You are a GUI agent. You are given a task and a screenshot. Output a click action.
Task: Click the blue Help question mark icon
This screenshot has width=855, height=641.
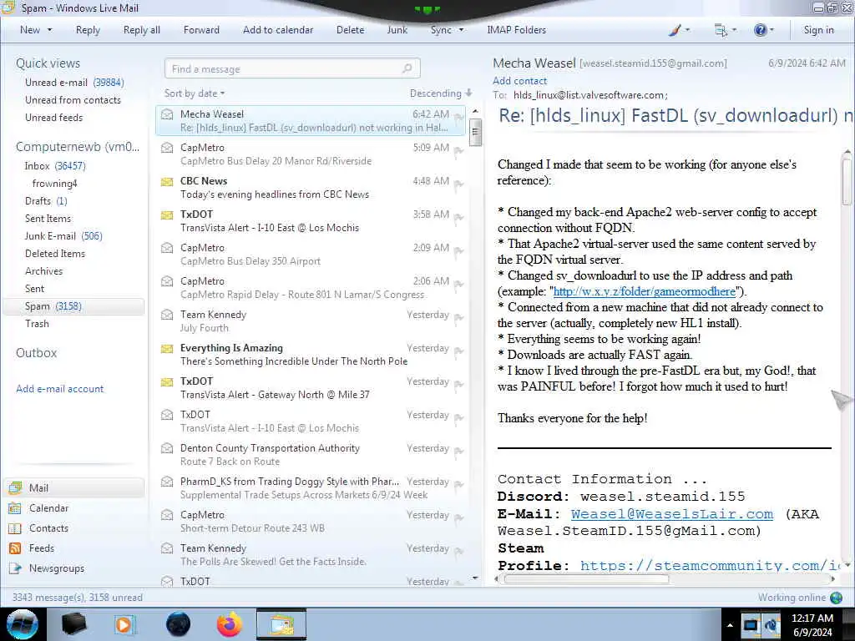pyautogui.click(x=760, y=31)
